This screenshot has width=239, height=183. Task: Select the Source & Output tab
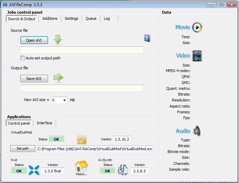[21, 19]
